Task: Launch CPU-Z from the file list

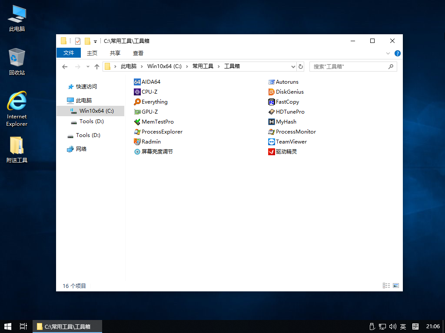Action: point(137,92)
